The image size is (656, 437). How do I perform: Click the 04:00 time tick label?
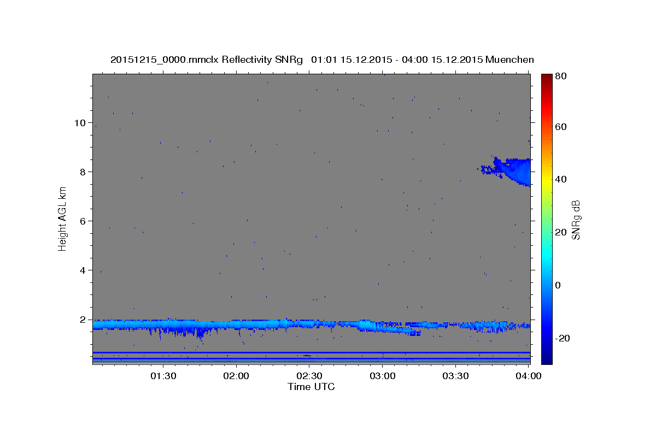tap(529, 376)
